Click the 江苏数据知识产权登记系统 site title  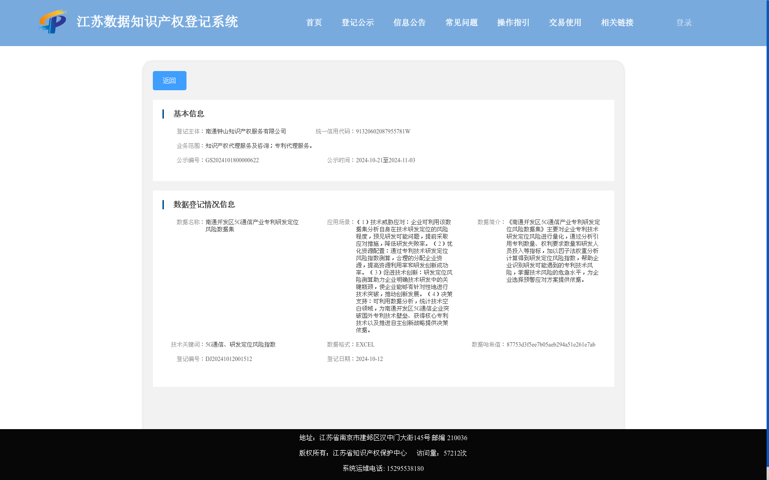point(157,22)
